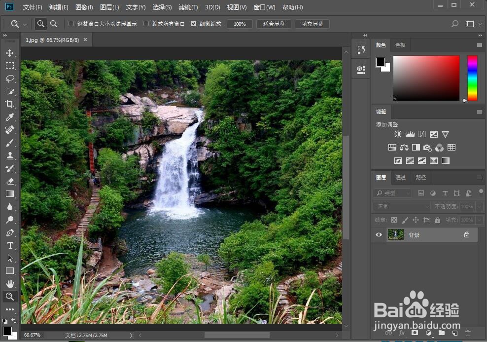Open the Color panel options menu
Screen dimensions: 487x342
(x=480, y=45)
